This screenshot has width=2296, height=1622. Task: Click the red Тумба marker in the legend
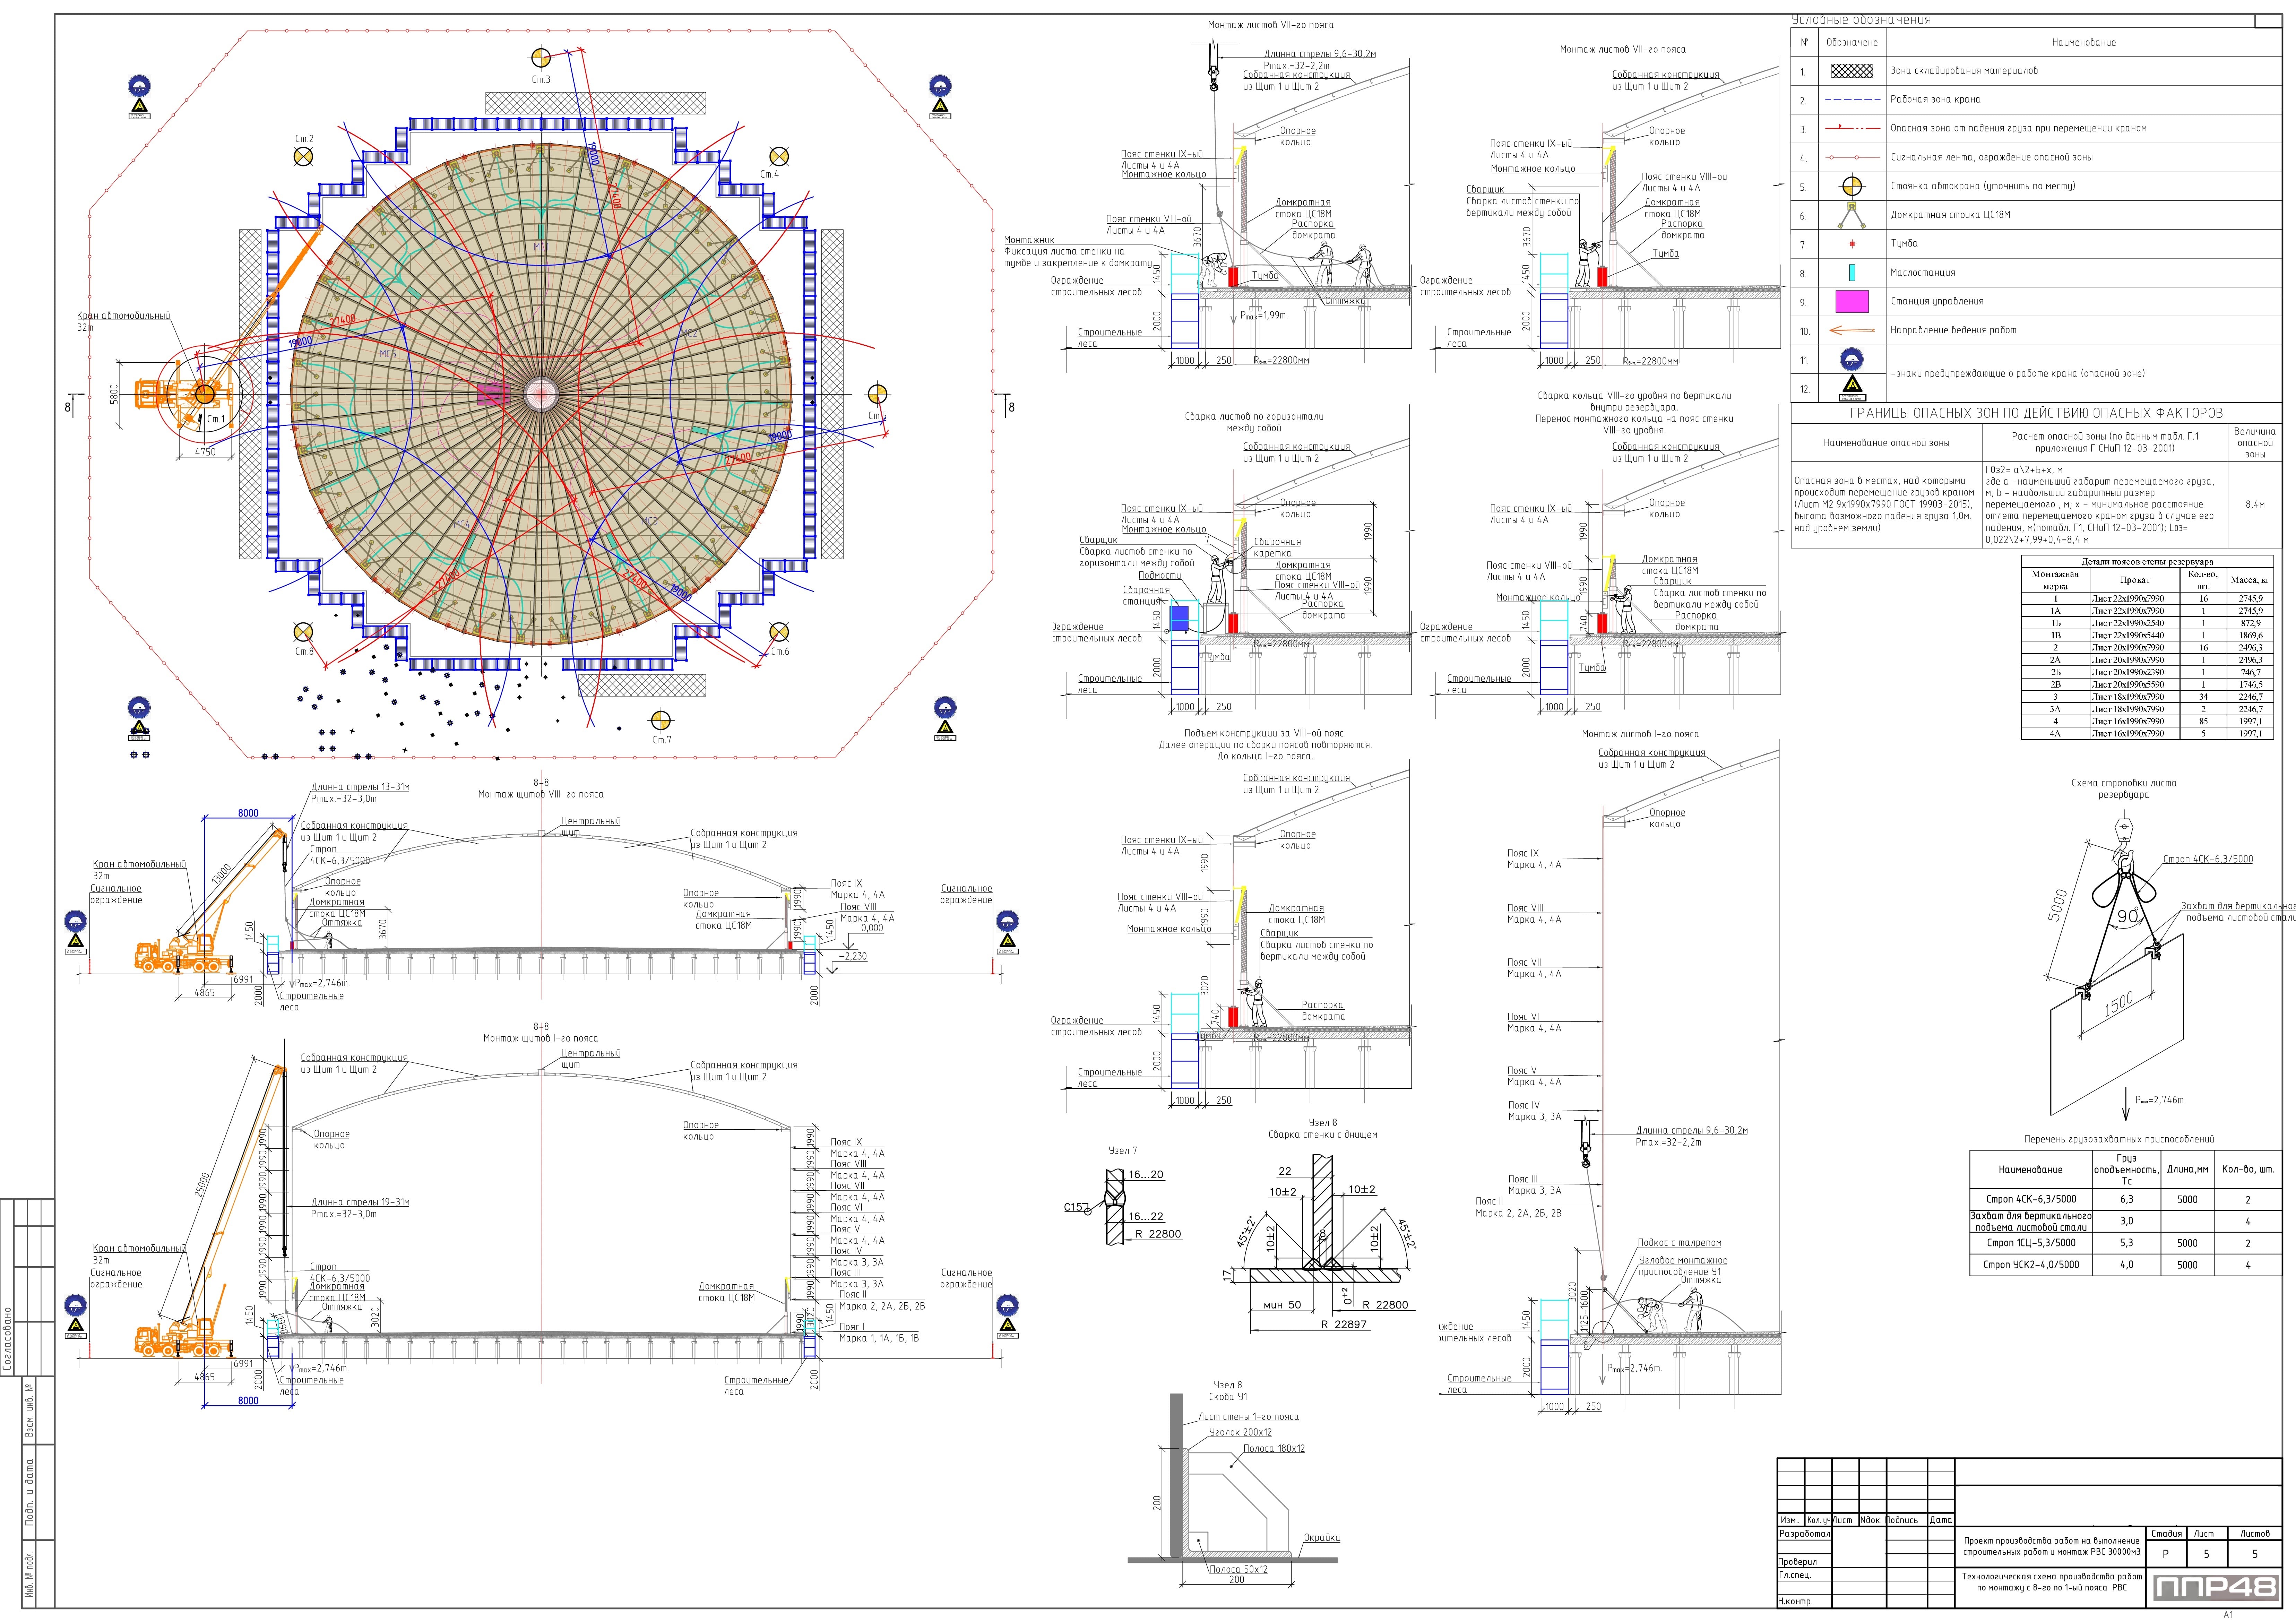[x=1851, y=244]
